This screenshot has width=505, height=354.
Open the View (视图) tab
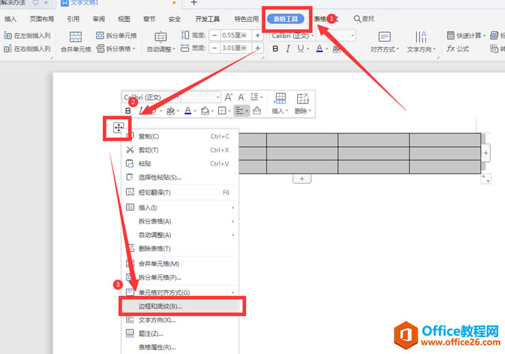124,19
